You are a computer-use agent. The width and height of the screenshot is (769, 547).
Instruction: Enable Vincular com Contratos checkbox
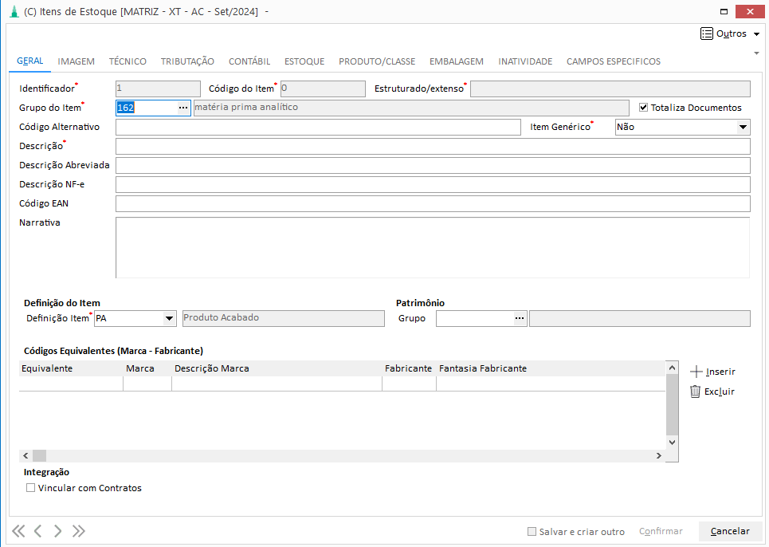tap(31, 488)
